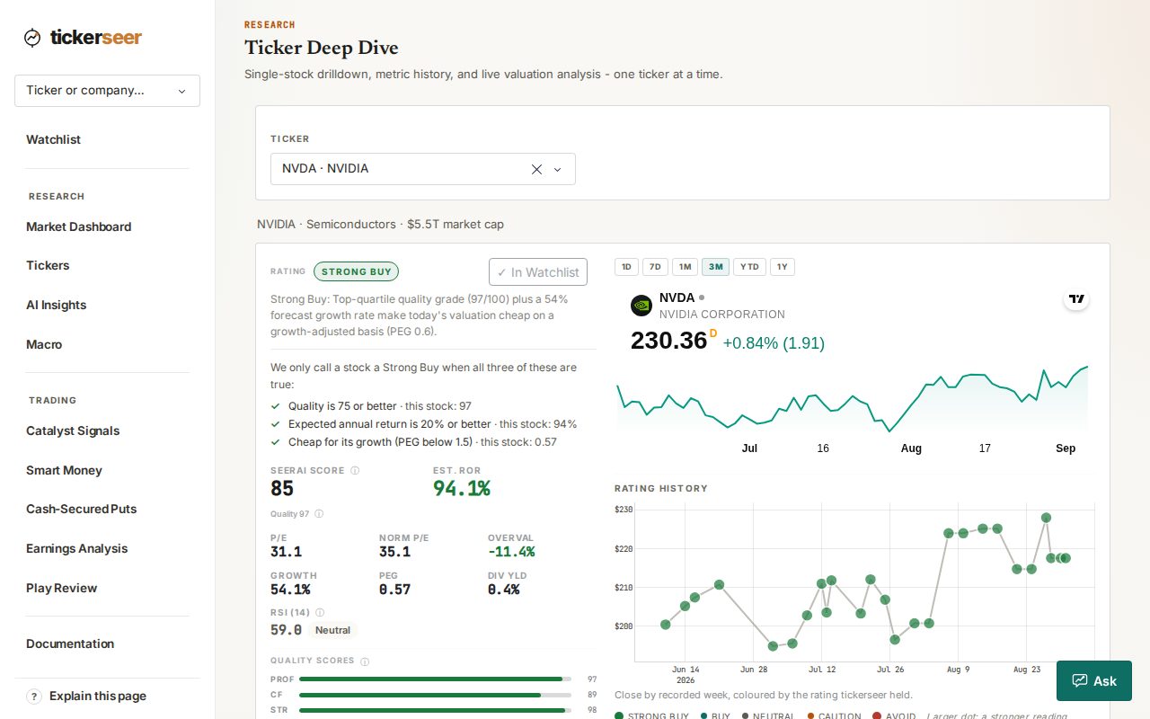The image size is (1150, 719).
Task: Open the Tickers page
Action: click(48, 265)
